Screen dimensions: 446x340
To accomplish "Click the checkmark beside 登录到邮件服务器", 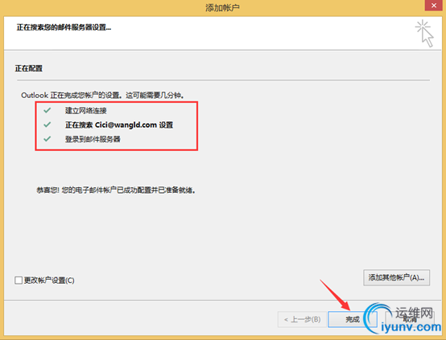I will (x=47, y=138).
